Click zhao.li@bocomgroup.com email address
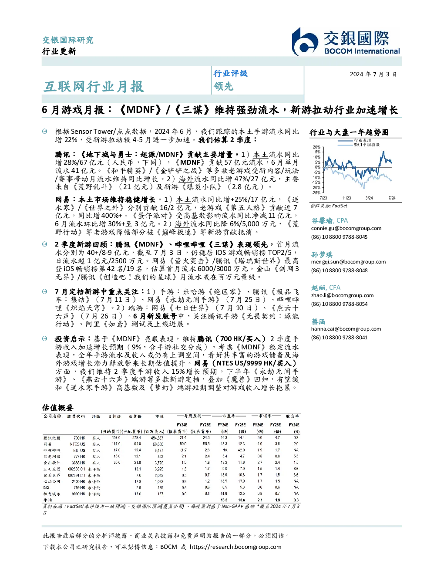The image size is (444, 575). tap(342, 295)
